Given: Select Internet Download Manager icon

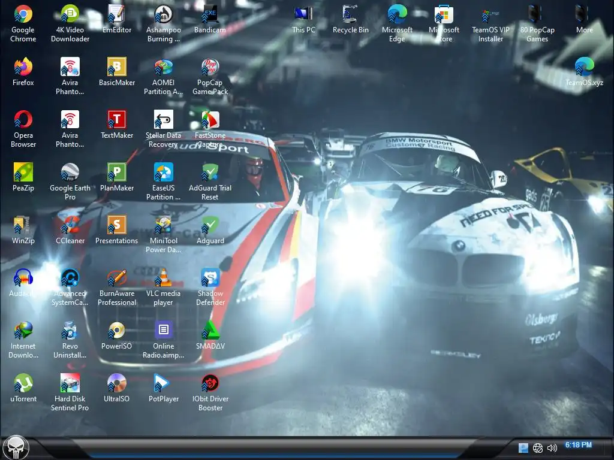Looking at the screenshot, I should [23, 331].
